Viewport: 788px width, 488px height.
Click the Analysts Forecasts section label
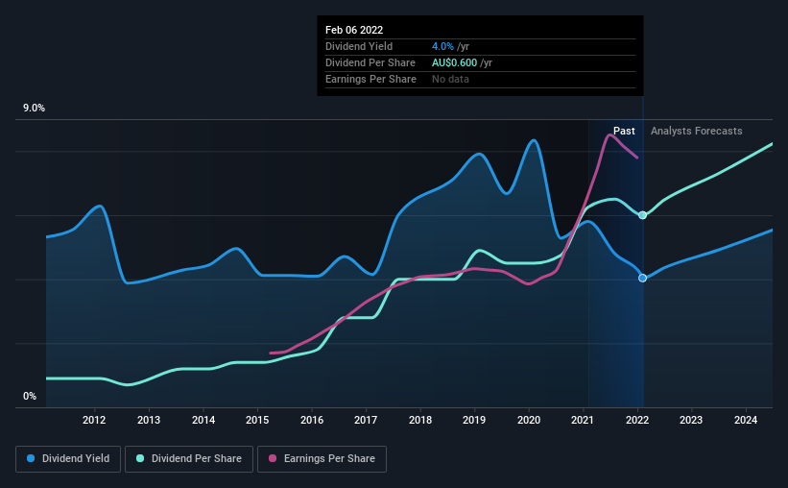point(697,131)
